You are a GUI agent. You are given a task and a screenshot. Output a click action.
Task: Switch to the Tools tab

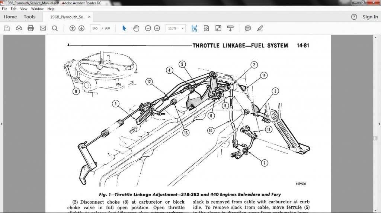[x=29, y=17]
